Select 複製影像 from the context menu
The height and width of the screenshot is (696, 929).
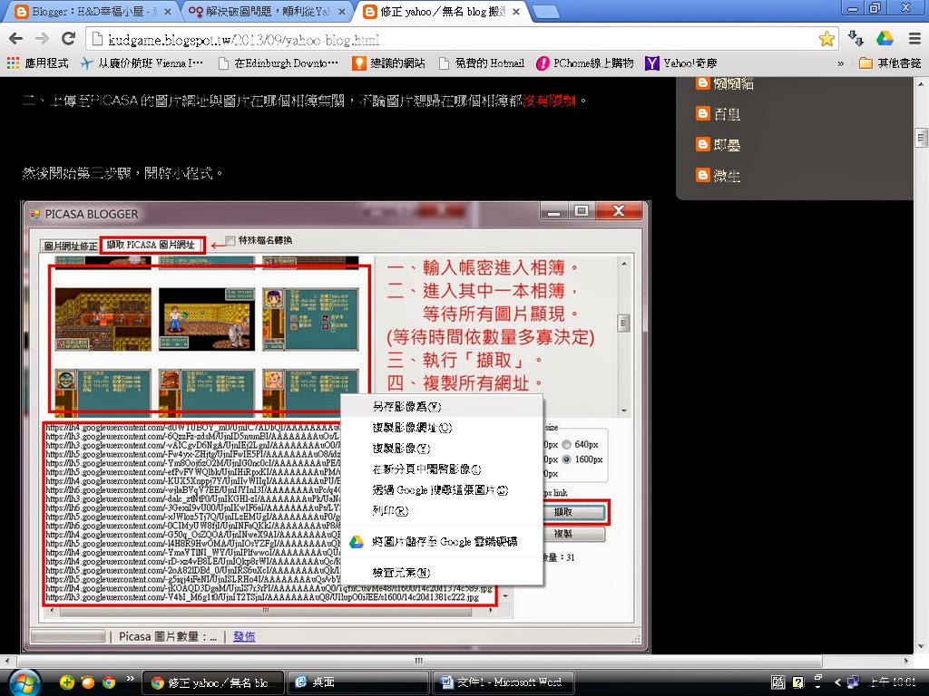(442, 448)
